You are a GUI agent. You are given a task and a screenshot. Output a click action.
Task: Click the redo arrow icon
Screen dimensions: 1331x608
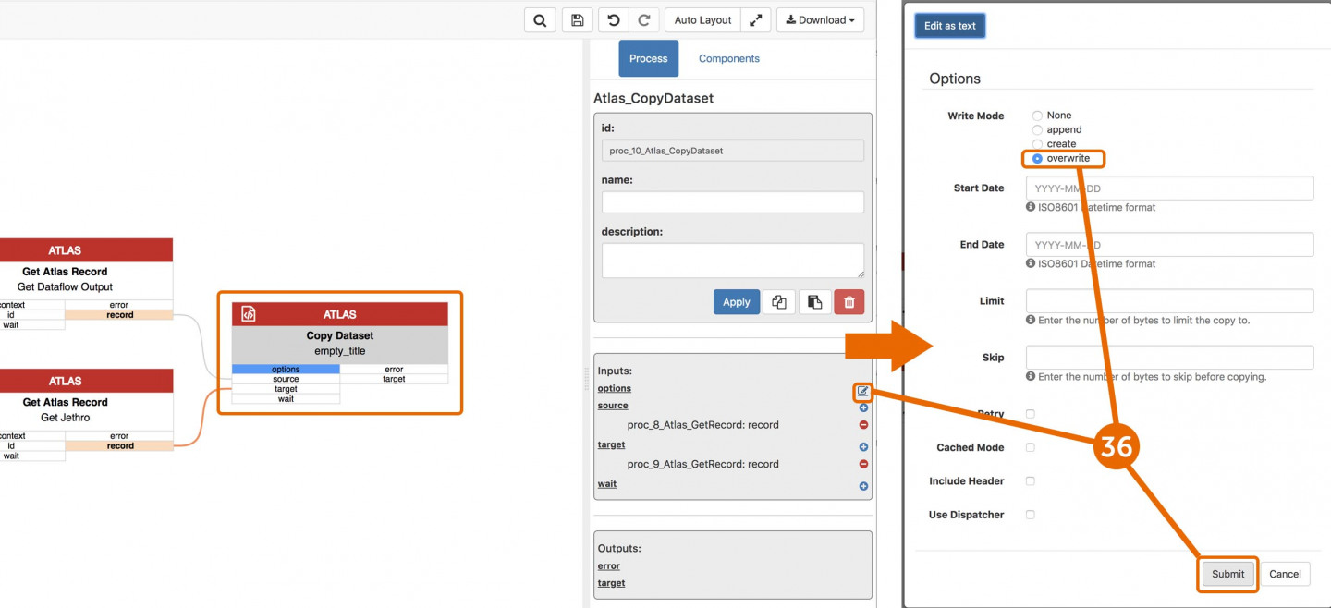click(644, 20)
